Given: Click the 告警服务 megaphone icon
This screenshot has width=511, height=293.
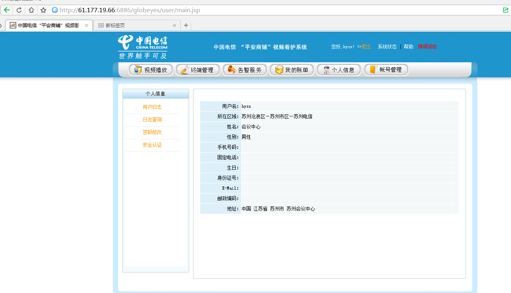Looking at the screenshot, I should point(232,70).
